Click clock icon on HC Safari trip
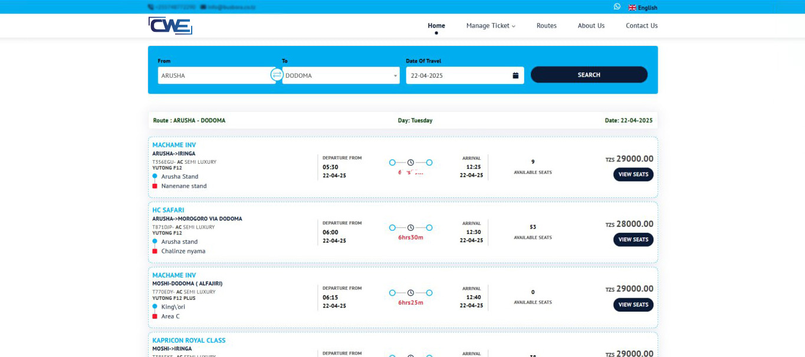Image resolution: width=805 pixels, height=357 pixels. pos(410,227)
